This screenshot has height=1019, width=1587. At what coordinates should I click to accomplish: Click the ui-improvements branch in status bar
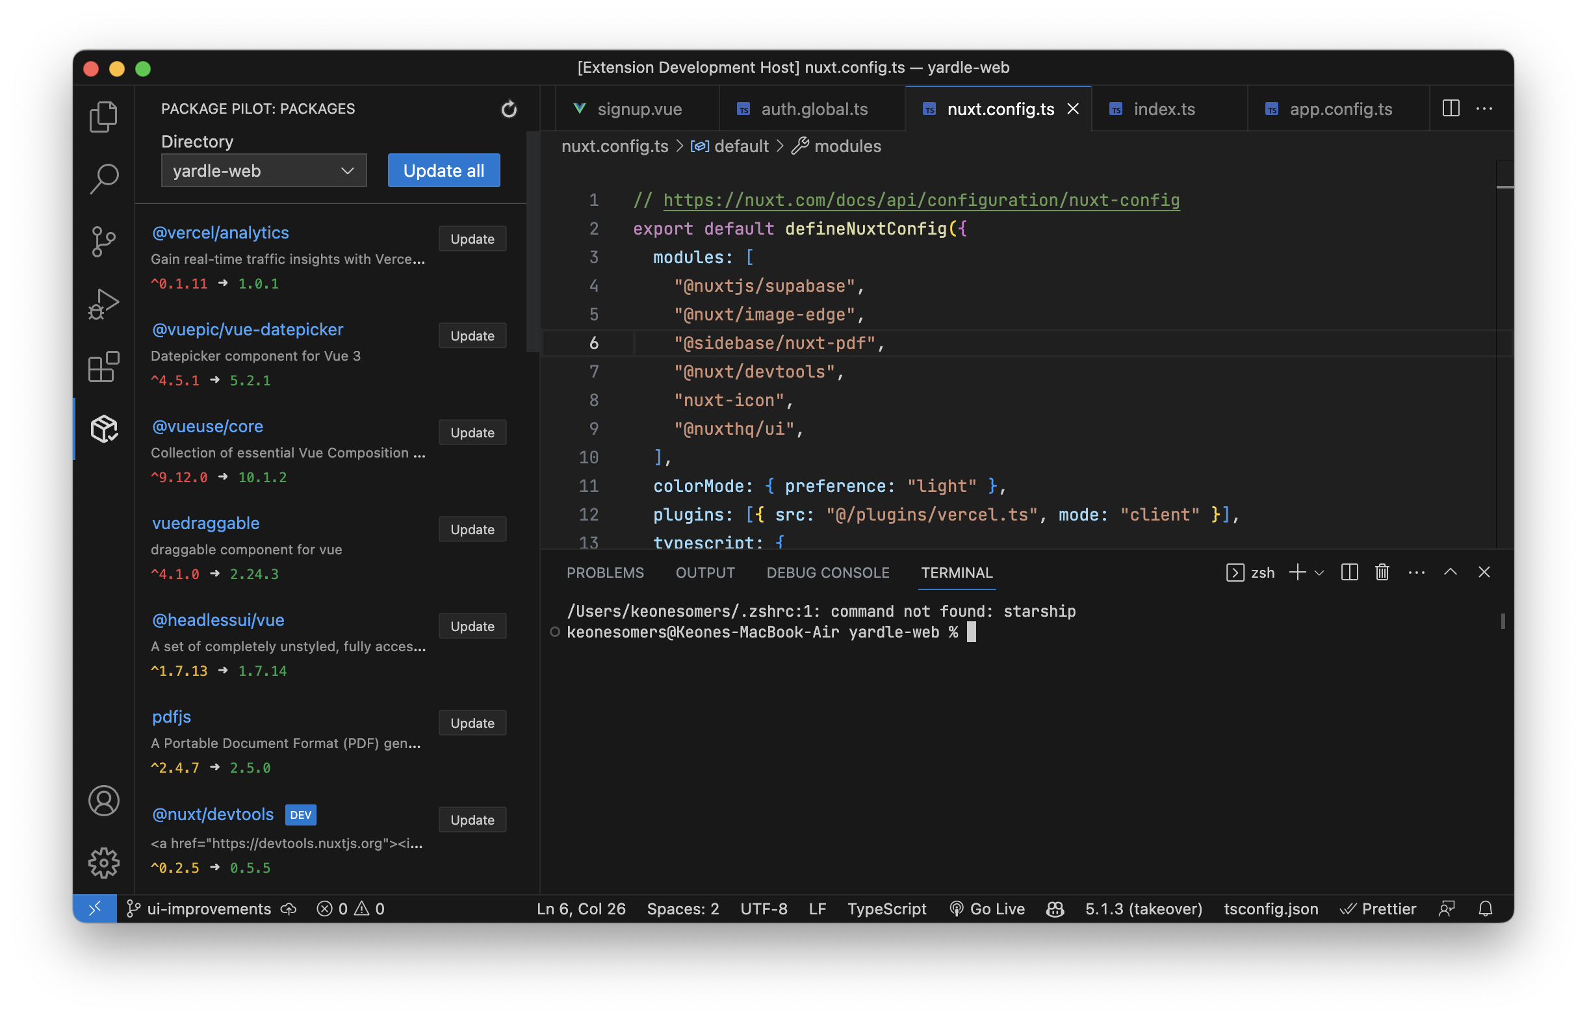click(198, 909)
